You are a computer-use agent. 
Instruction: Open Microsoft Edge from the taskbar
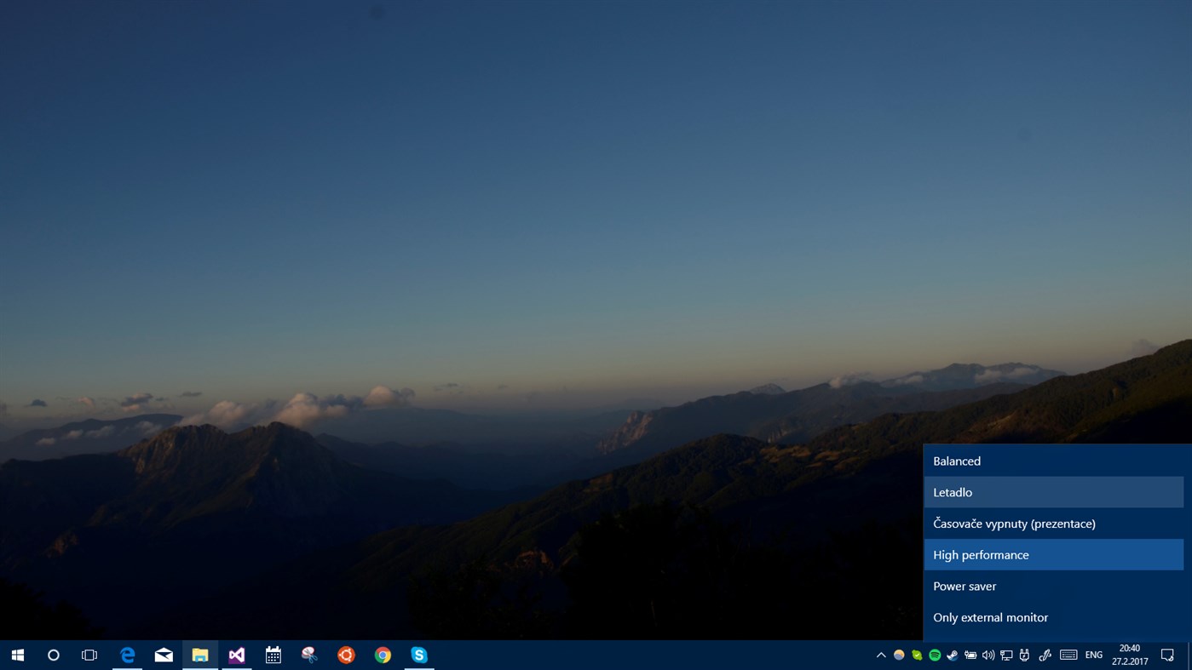click(x=127, y=655)
